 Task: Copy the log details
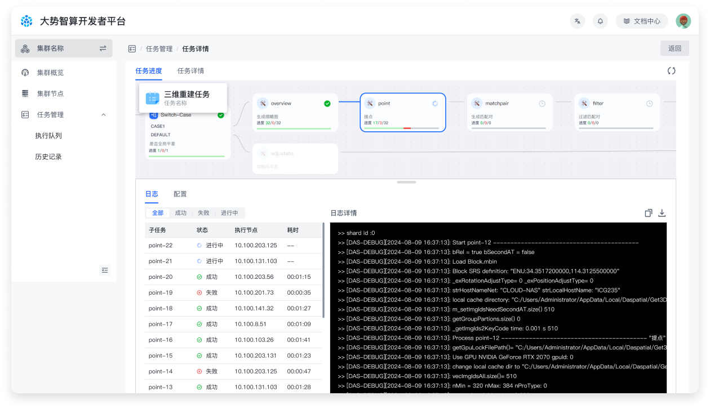(649, 213)
